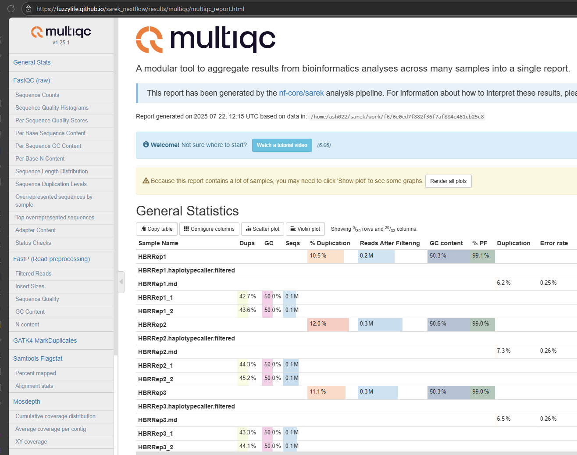Sort by Reads After Filtering header
Image resolution: width=577 pixels, height=455 pixels.
click(390, 243)
